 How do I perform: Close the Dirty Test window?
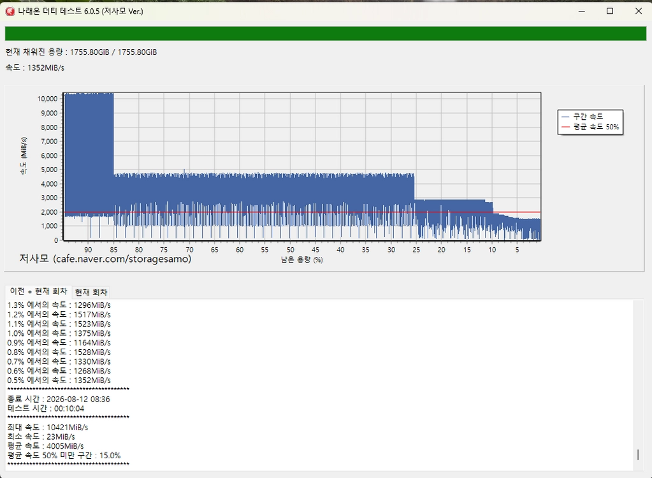pyautogui.click(x=639, y=11)
